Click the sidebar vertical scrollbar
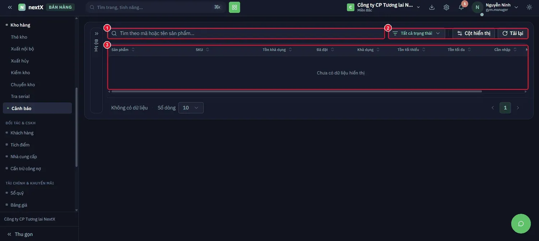This screenshot has width=539, height=241. (x=76, y=127)
